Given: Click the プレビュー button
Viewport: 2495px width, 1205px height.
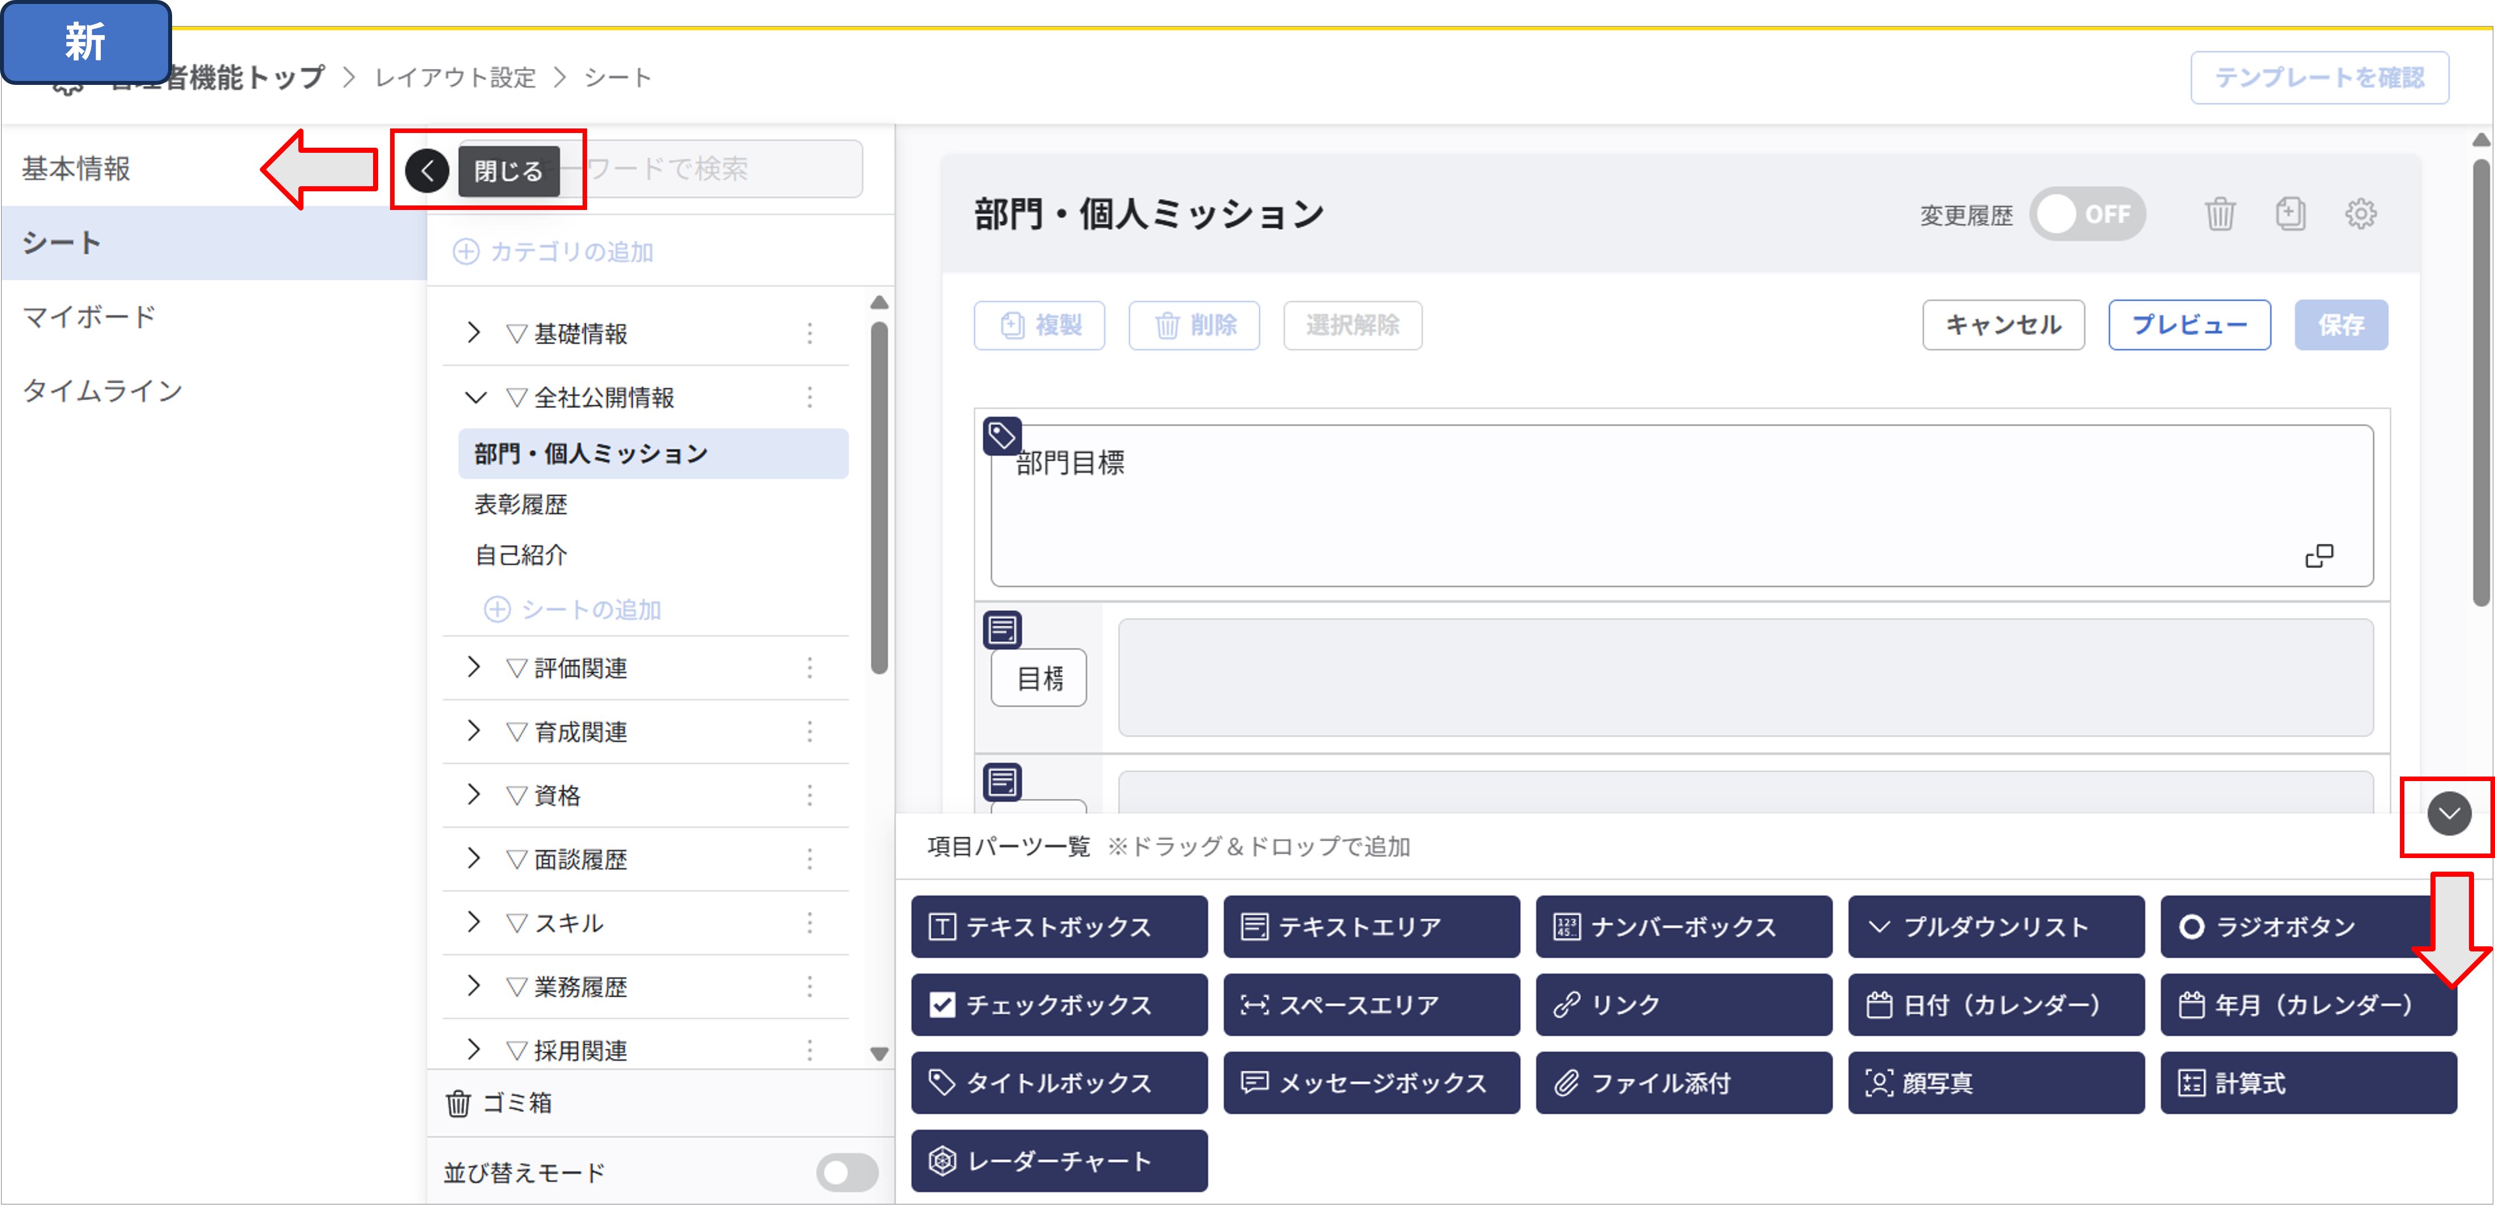Looking at the screenshot, I should click(x=2188, y=324).
